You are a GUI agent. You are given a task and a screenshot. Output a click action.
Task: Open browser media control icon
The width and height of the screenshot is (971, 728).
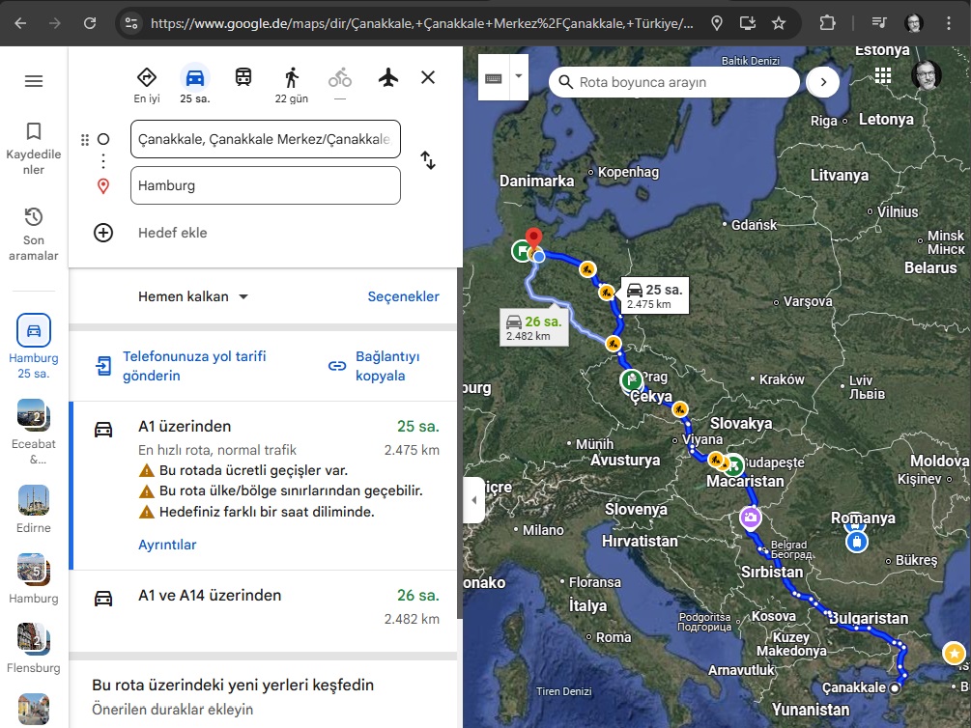[878, 23]
